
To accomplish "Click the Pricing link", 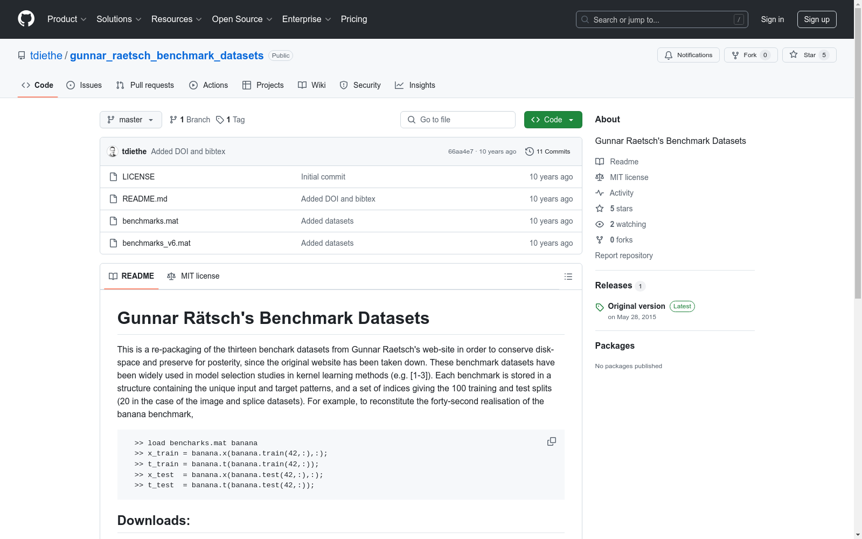I will [x=354, y=19].
